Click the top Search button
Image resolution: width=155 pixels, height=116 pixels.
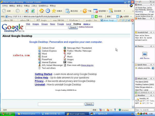click(x=73, y=28)
